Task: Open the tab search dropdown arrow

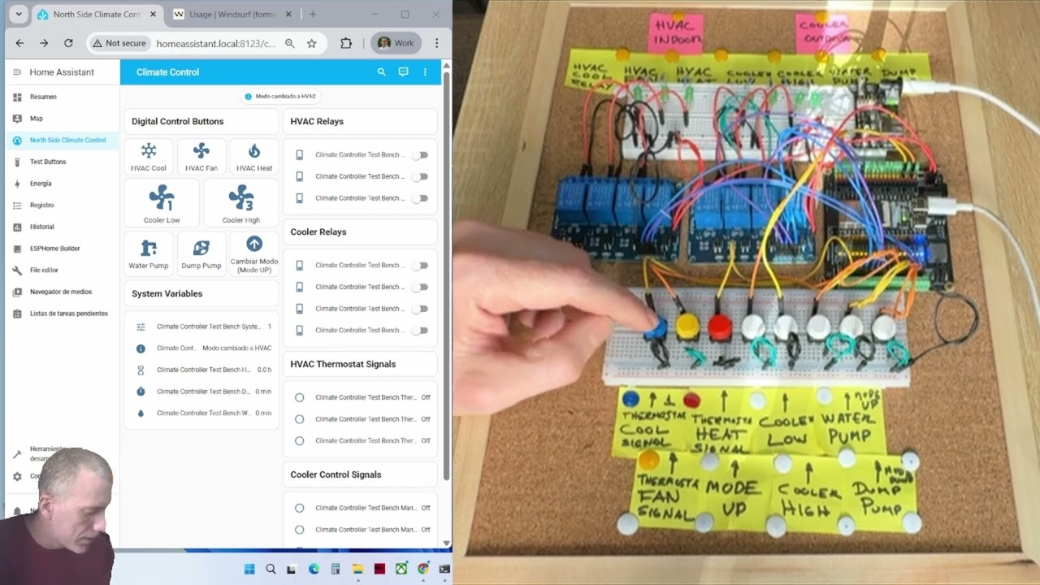Action: (x=19, y=15)
